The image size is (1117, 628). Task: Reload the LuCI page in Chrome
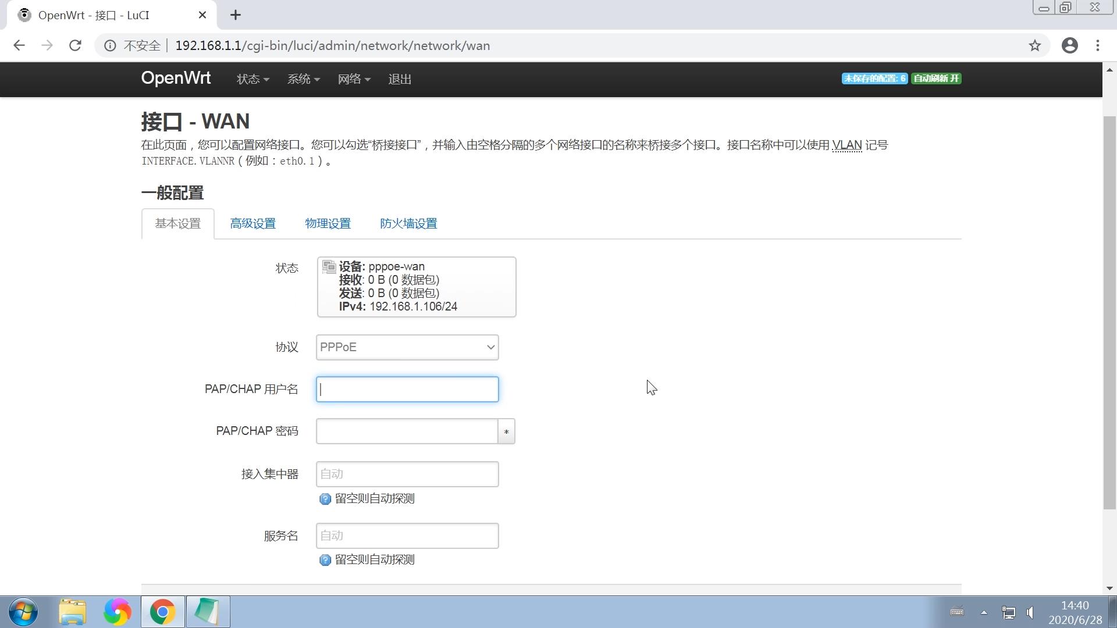pos(75,45)
